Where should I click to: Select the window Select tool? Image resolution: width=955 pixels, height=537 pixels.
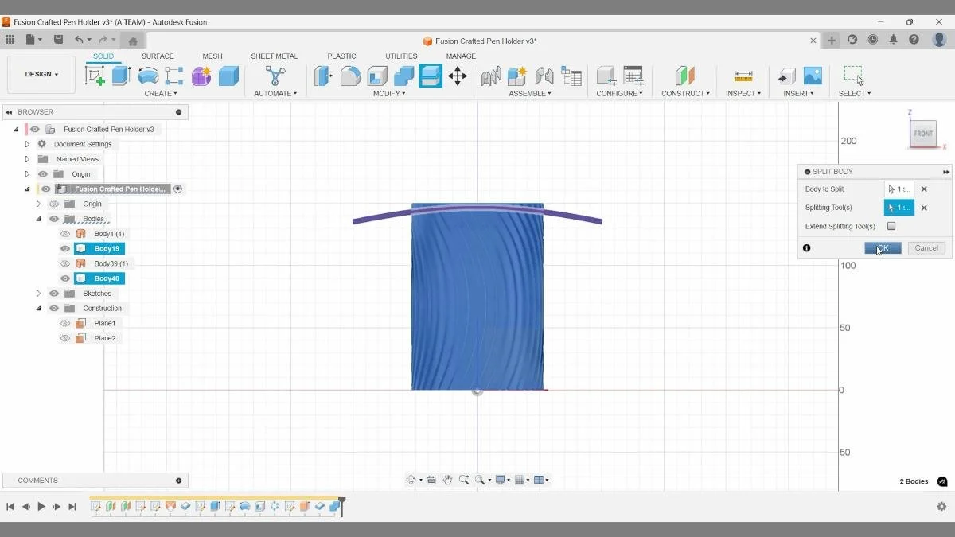(x=854, y=76)
